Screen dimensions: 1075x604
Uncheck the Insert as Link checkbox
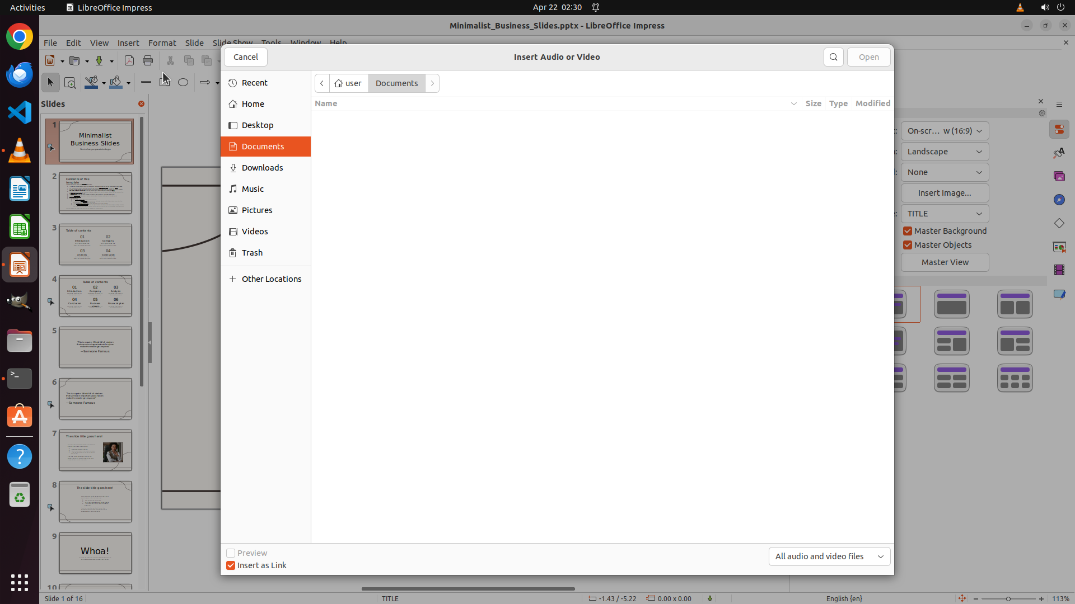click(231, 565)
